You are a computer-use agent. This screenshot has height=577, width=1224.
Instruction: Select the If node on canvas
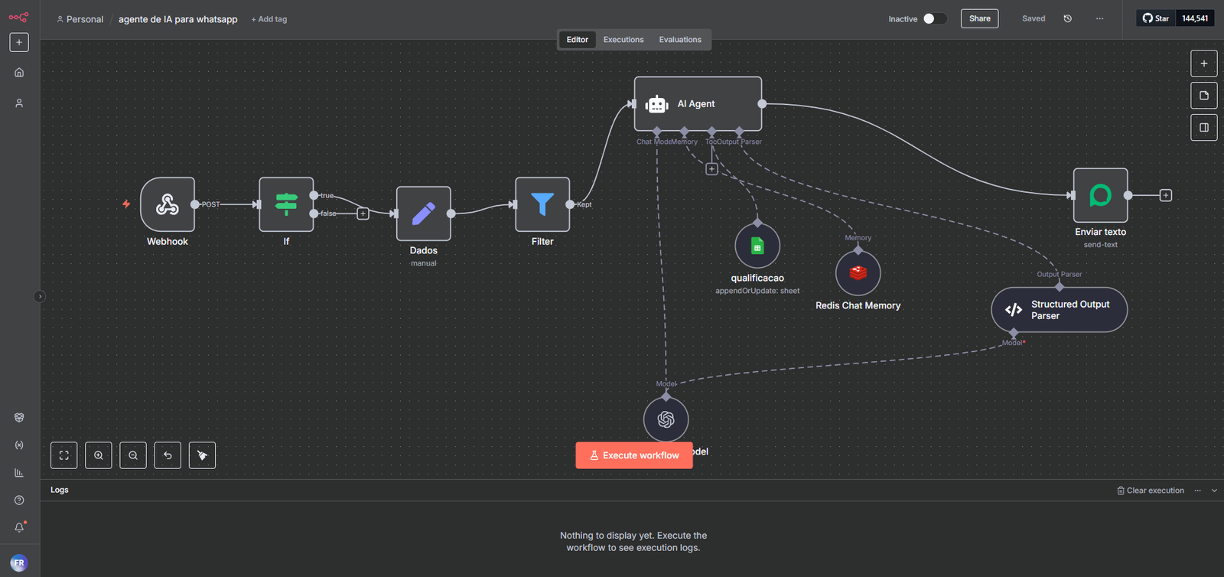(x=286, y=204)
